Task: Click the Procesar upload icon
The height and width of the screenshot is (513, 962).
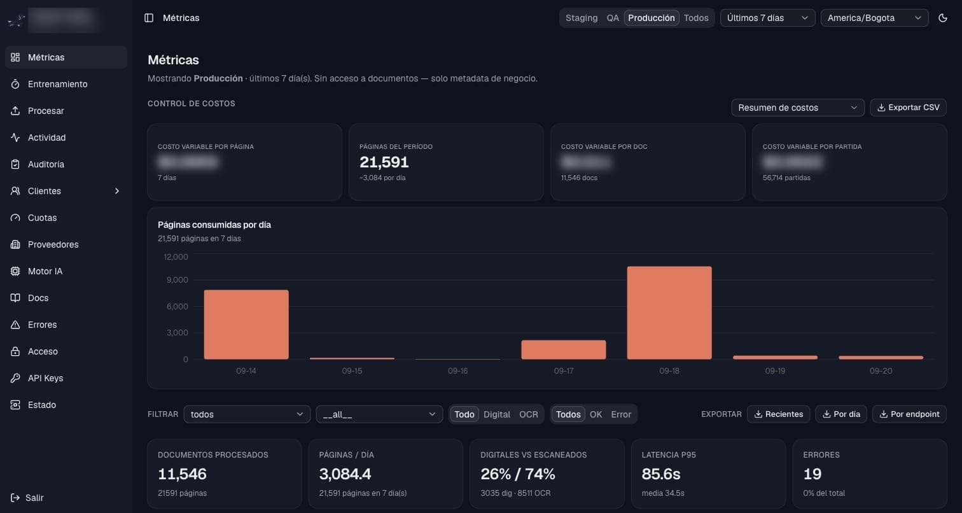Action: pos(15,111)
